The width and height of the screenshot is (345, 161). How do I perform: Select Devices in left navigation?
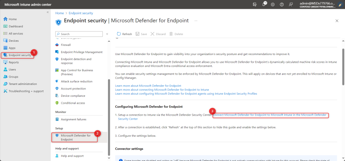click(14, 41)
